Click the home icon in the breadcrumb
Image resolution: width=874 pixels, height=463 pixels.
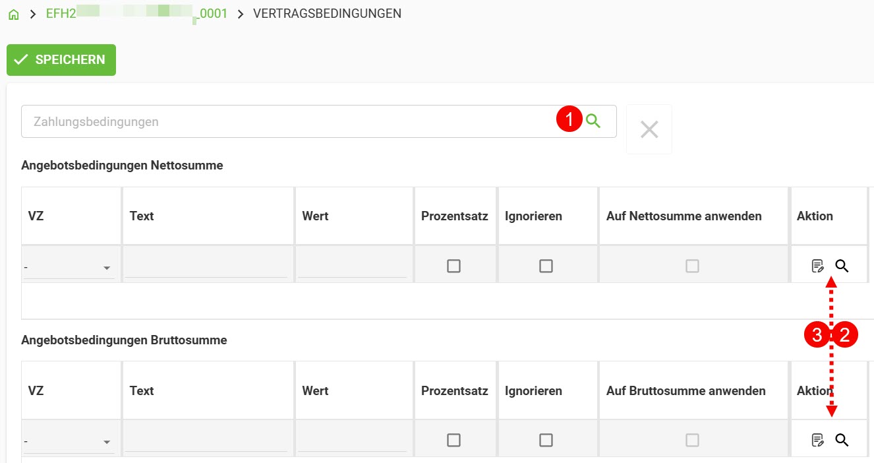click(13, 13)
